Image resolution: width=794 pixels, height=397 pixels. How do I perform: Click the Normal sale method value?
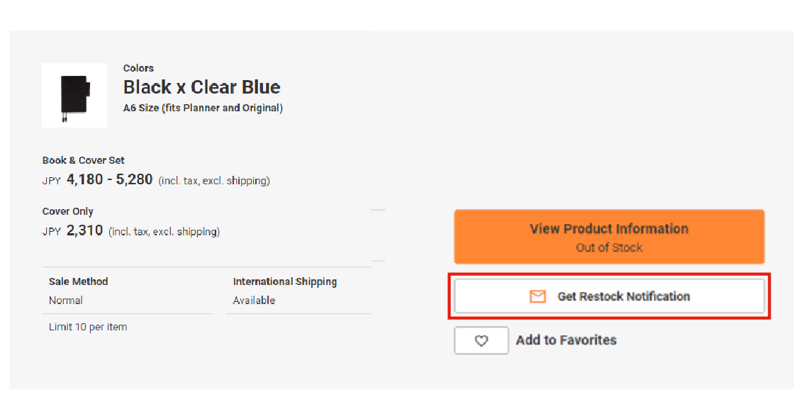(x=66, y=301)
